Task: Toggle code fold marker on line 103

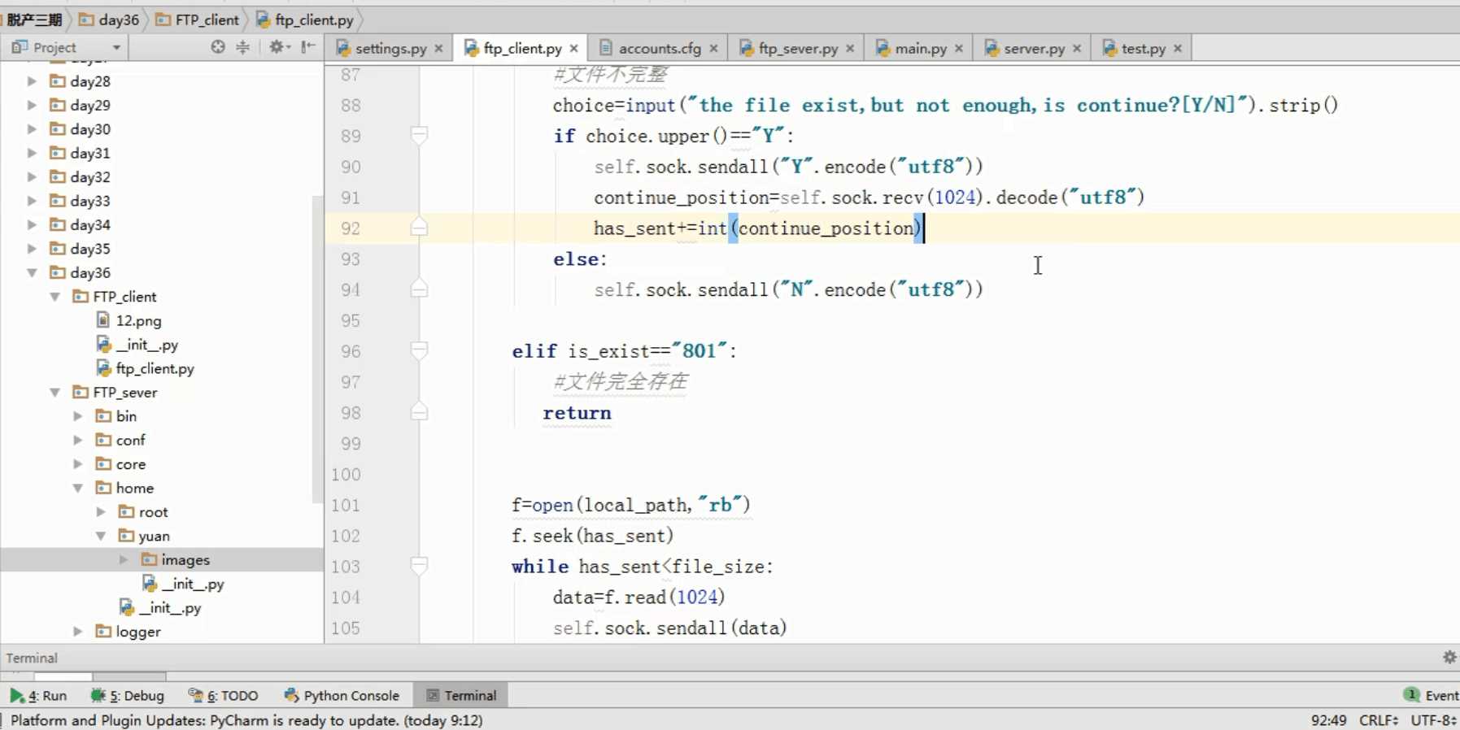Action: click(x=419, y=565)
